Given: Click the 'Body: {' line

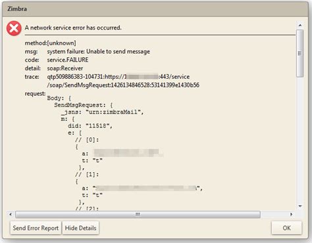Looking at the screenshot, I should pos(59,98).
